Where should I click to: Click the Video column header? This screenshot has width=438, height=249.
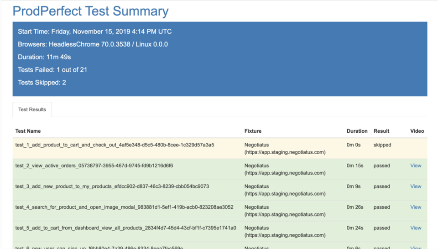417,131
